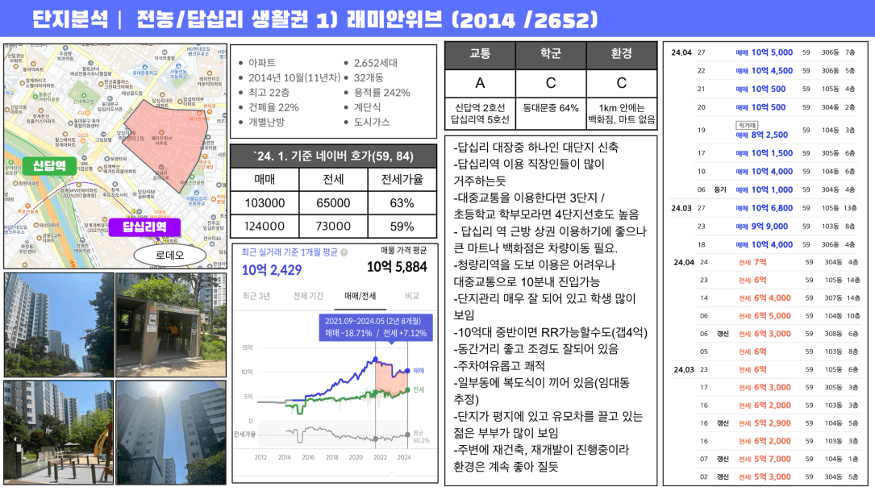The height and width of the screenshot is (491, 875).
Task: Click the 교통 column header
Action: [480, 55]
